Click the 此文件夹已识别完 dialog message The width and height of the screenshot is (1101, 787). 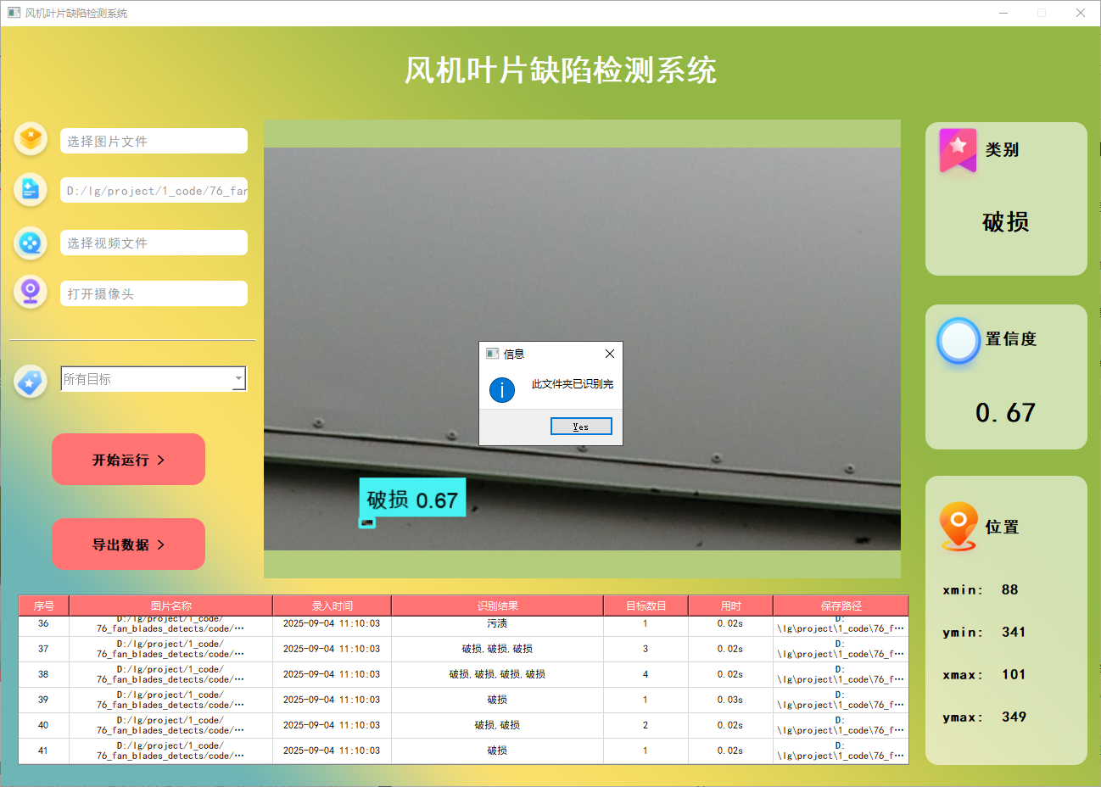tap(573, 384)
